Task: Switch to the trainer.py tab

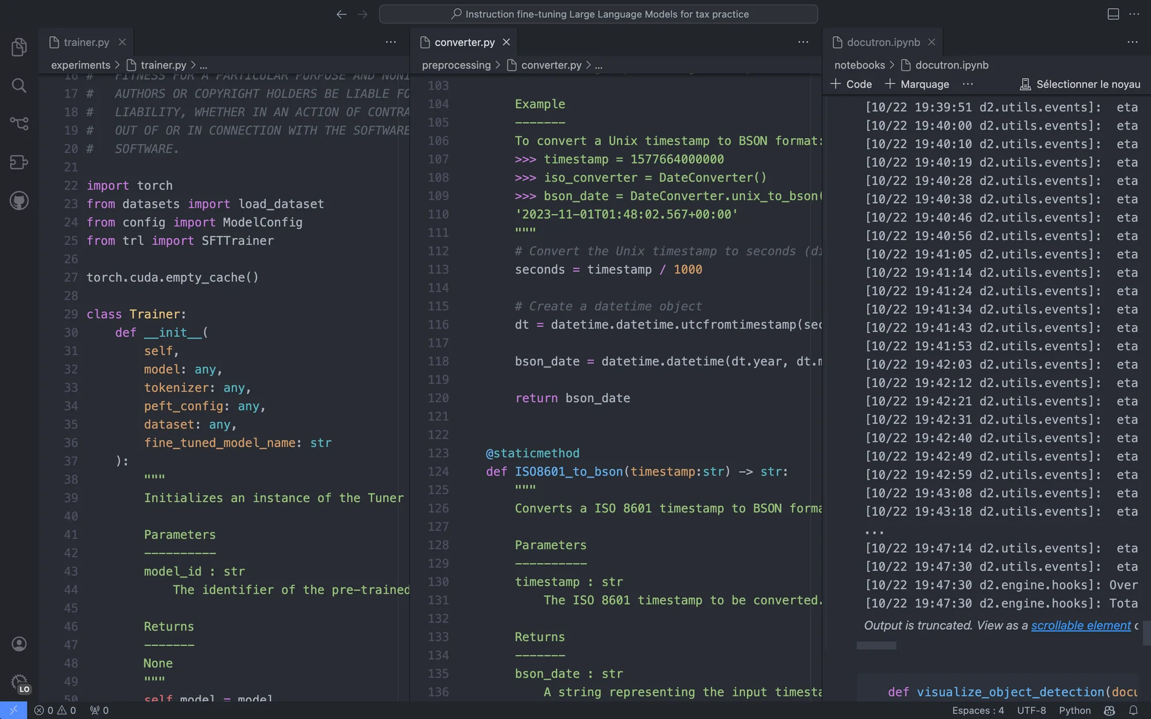Action: (86, 42)
